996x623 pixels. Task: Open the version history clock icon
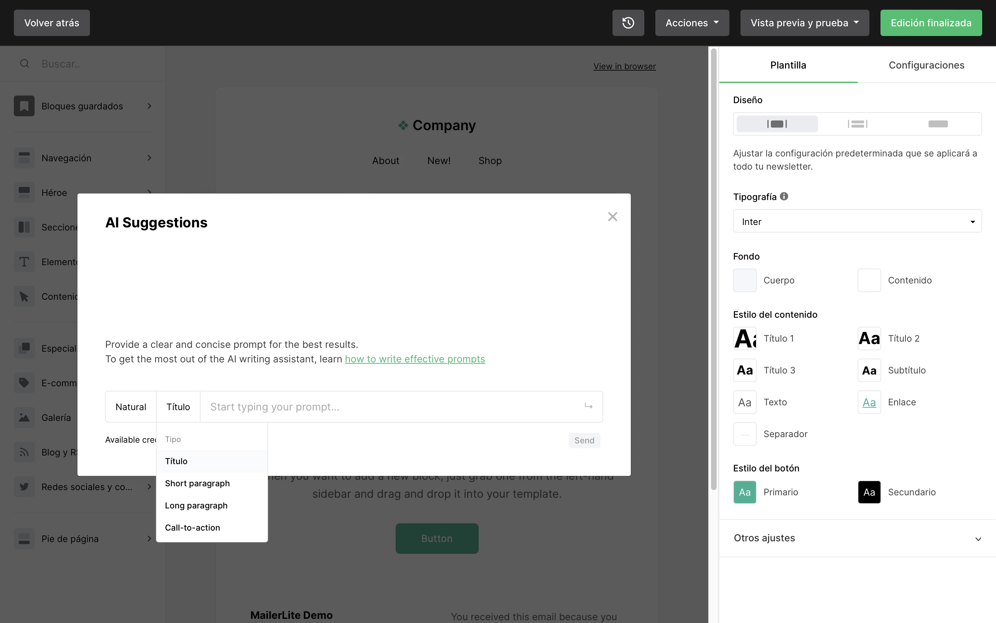click(628, 22)
